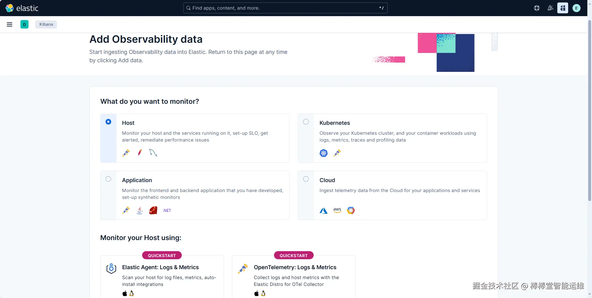Focus the Find apps, content search field
Screen dimensions: 592x298
tap(285, 8)
